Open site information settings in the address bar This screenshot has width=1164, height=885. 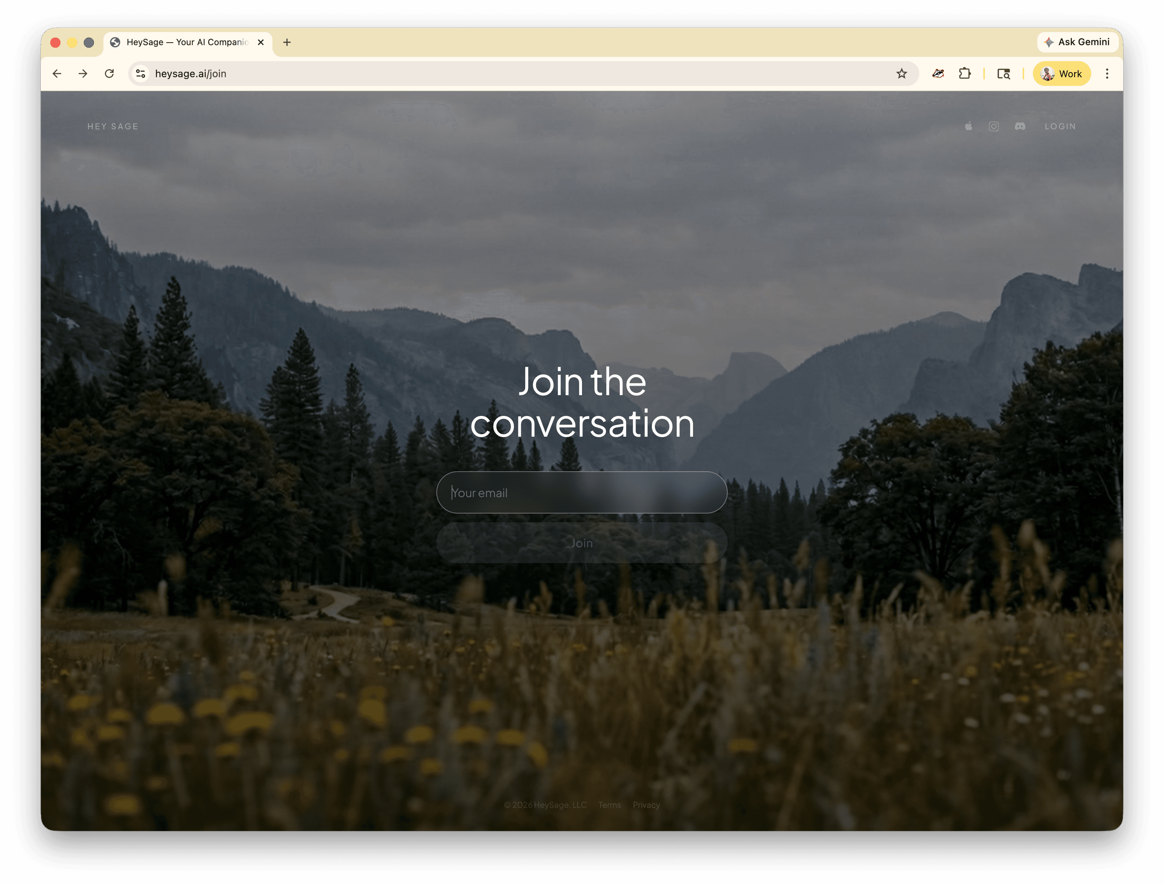pos(140,73)
